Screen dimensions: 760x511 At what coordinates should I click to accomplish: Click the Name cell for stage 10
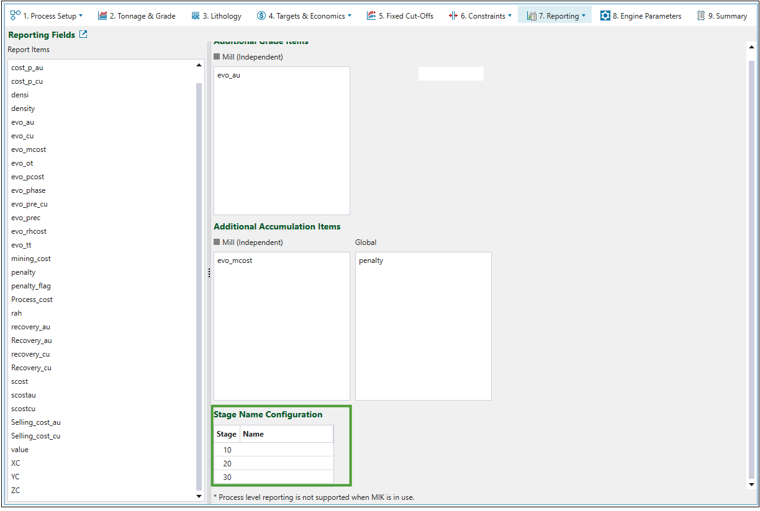tap(287, 450)
